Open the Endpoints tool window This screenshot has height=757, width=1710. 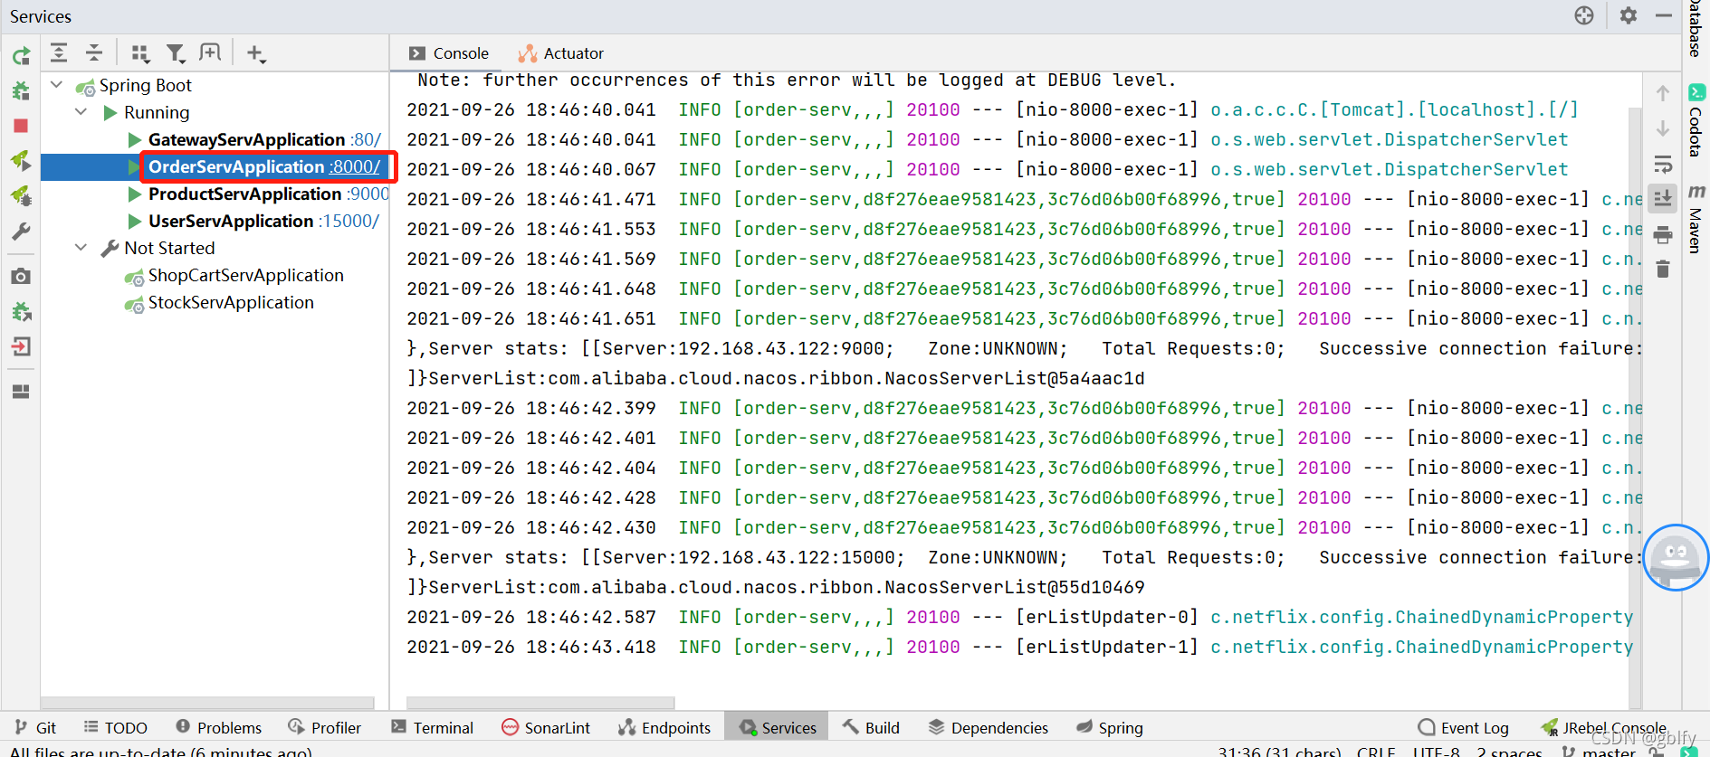pos(665,727)
